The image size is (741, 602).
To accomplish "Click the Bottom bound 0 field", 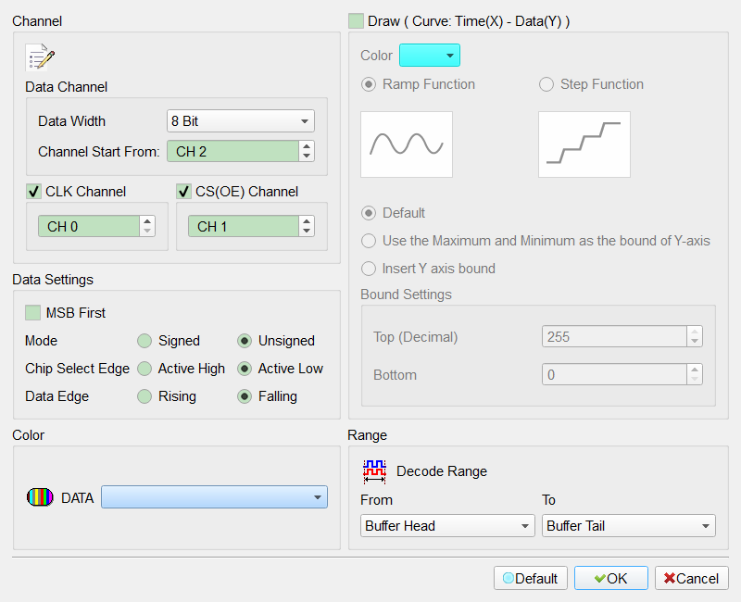I will pos(614,375).
